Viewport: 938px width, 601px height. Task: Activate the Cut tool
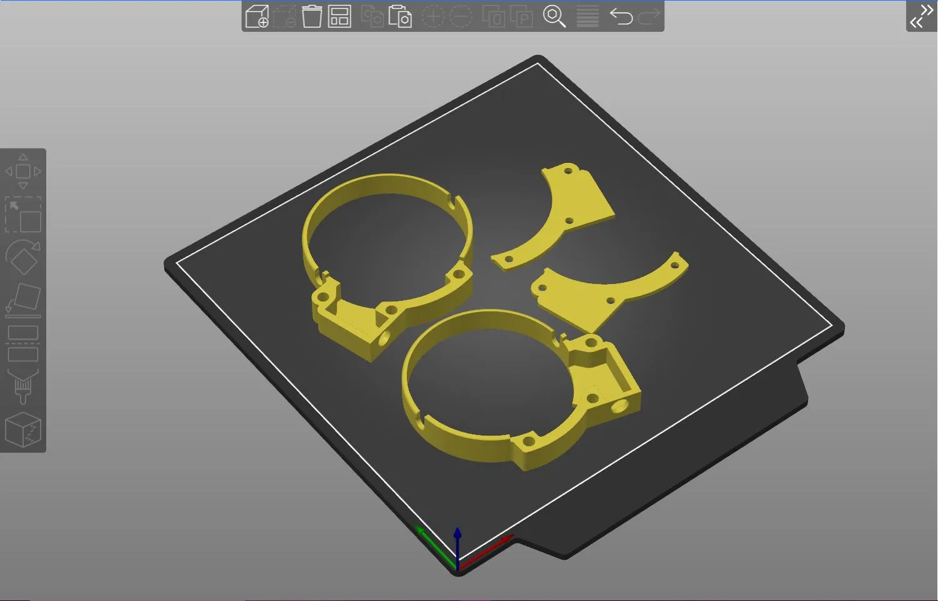tap(23, 343)
